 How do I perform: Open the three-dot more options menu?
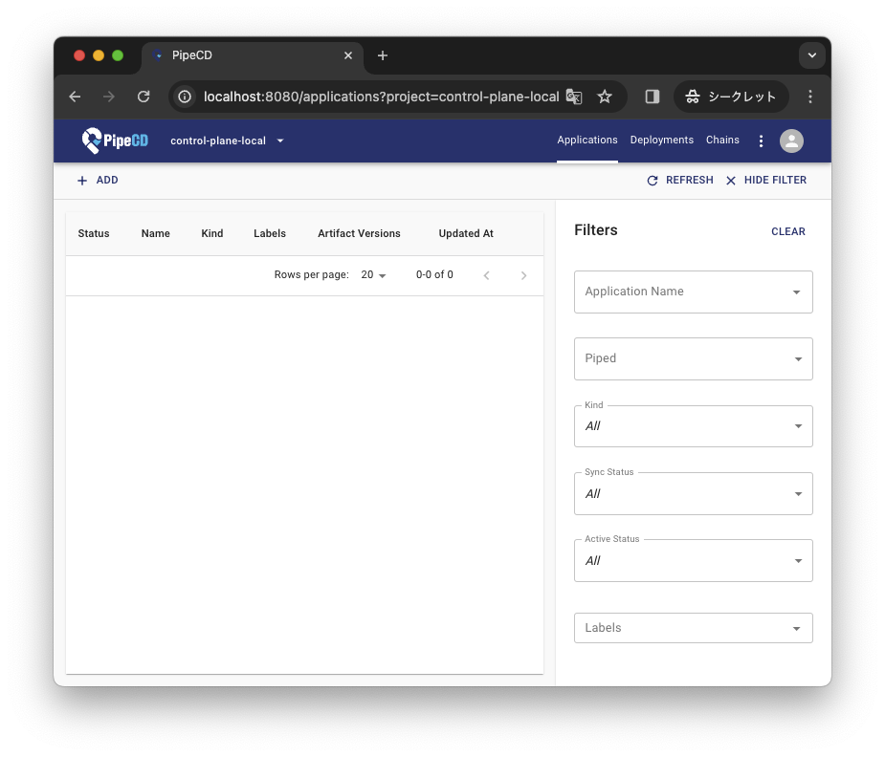[x=761, y=141]
